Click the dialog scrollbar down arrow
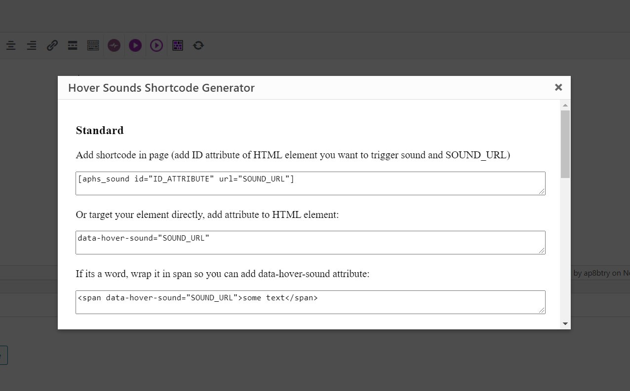The height and width of the screenshot is (391, 630). click(x=565, y=324)
